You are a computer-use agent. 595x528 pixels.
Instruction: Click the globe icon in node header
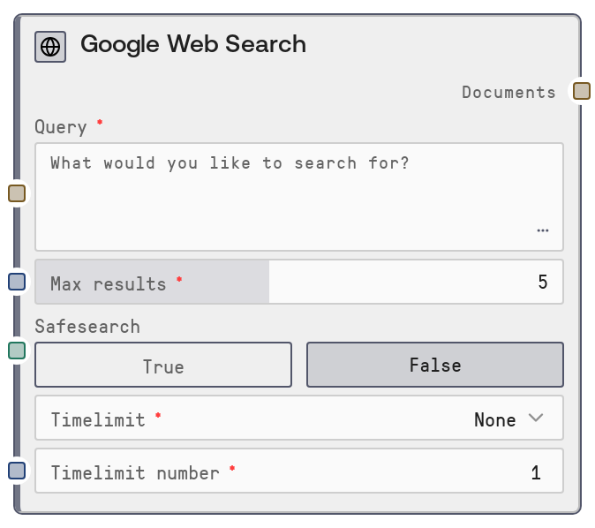(x=50, y=46)
